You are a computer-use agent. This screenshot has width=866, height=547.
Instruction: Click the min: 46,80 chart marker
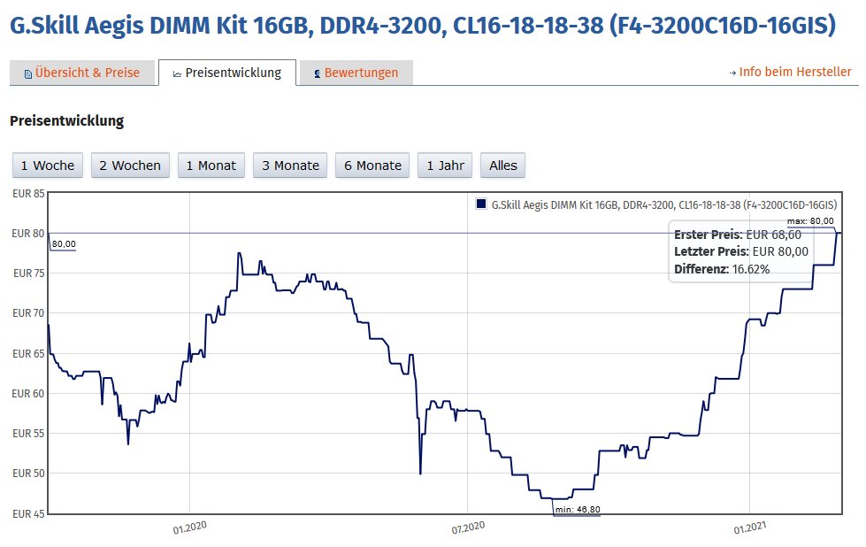coord(577,510)
